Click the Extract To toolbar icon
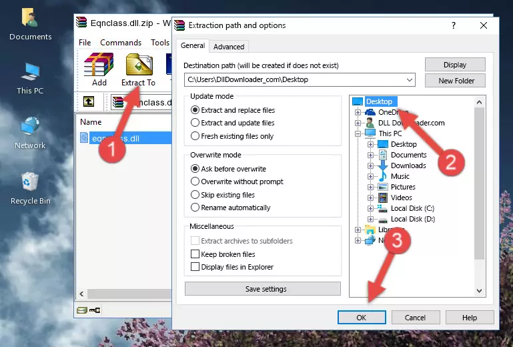Image resolution: width=513 pixels, height=347 pixels. tap(139, 70)
